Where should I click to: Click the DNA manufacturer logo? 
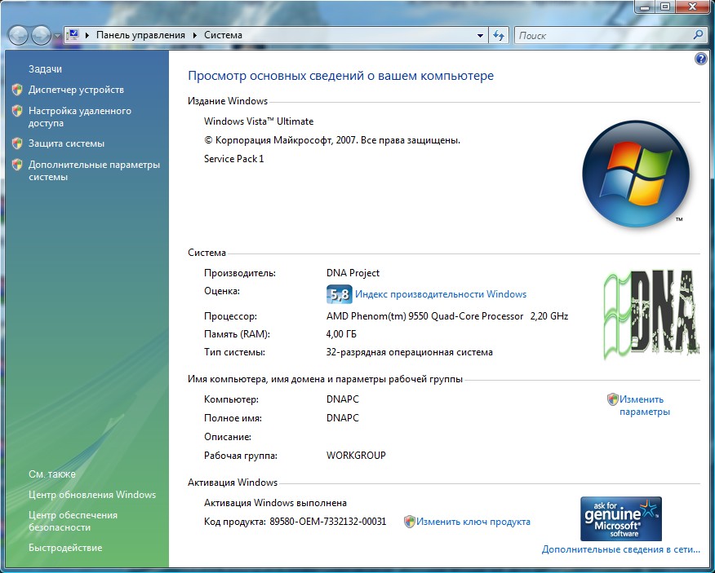pyautogui.click(x=651, y=314)
